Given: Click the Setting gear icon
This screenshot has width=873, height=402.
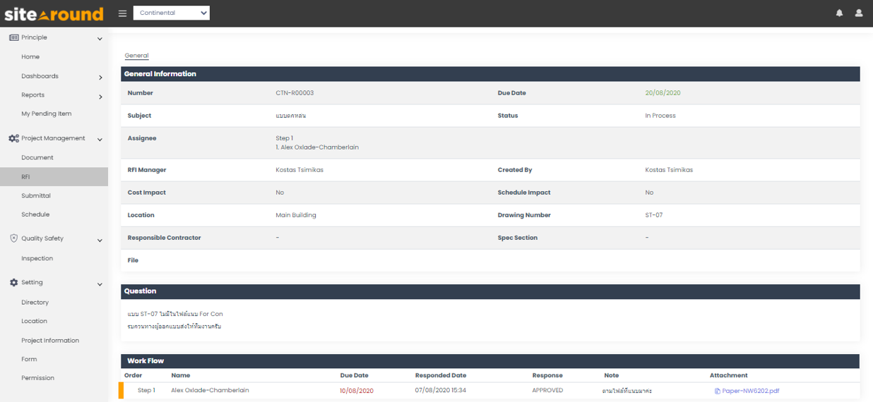Looking at the screenshot, I should pyautogui.click(x=13, y=283).
